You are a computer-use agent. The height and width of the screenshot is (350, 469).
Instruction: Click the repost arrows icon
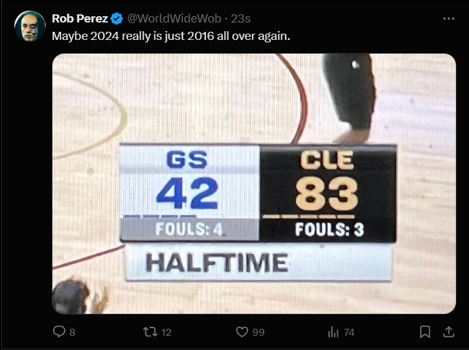[150, 332]
